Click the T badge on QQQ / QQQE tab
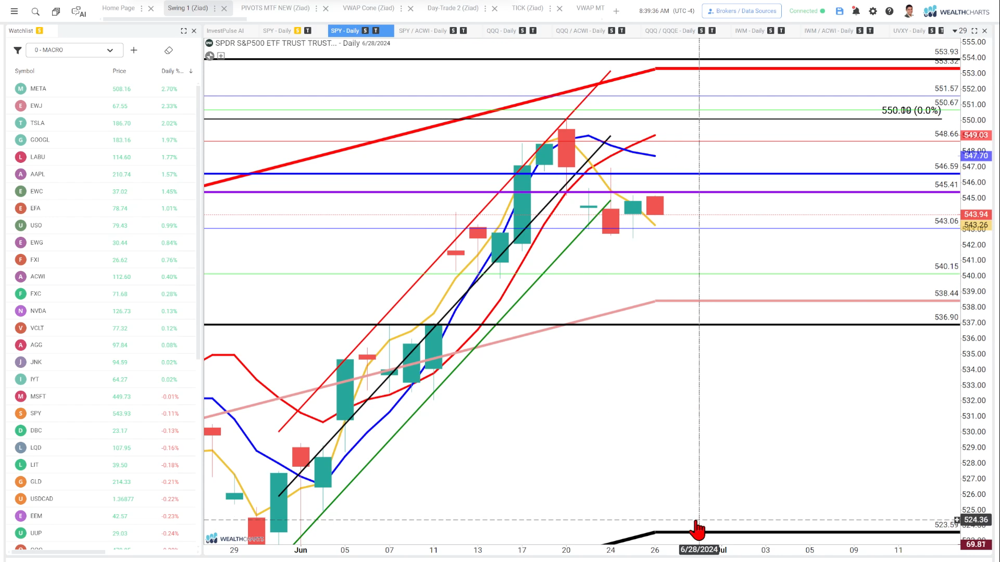Screen dimensions: 1000x562 click(712, 31)
